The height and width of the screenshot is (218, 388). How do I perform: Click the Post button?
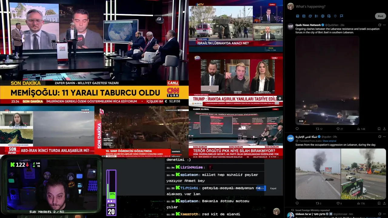380,16
